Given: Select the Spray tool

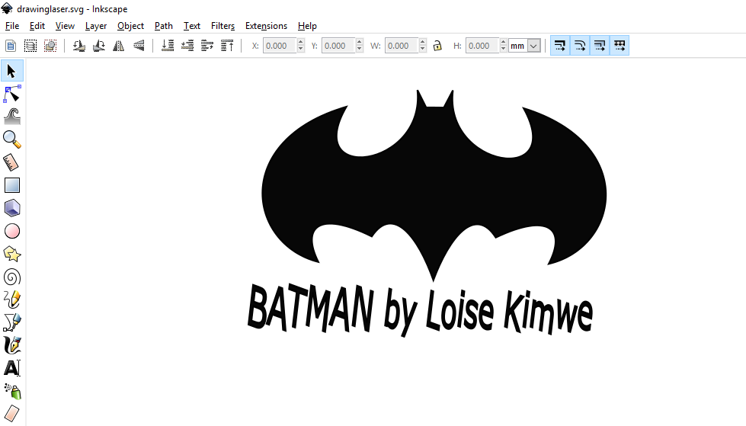Looking at the screenshot, I should [x=12, y=391].
